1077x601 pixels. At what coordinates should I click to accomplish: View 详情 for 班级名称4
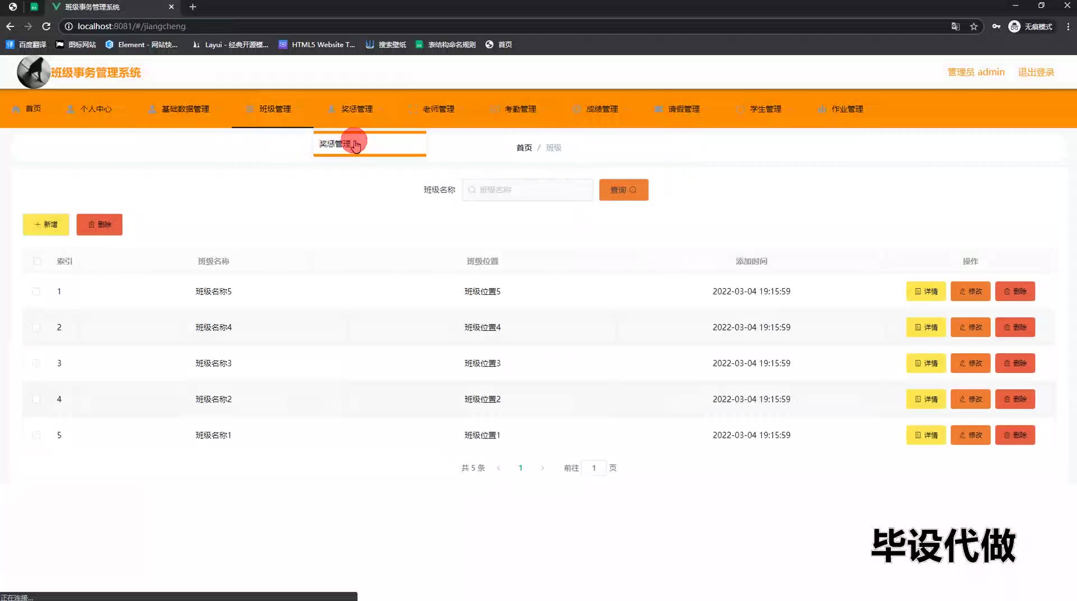(x=926, y=327)
